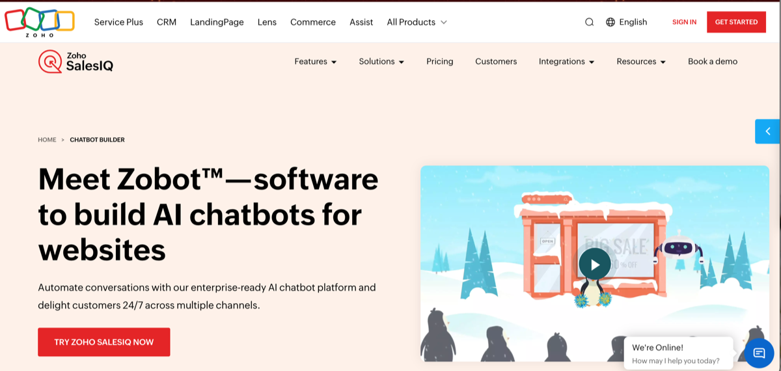Open Assist in top bar
Image resolution: width=781 pixels, height=371 pixels.
pos(361,22)
